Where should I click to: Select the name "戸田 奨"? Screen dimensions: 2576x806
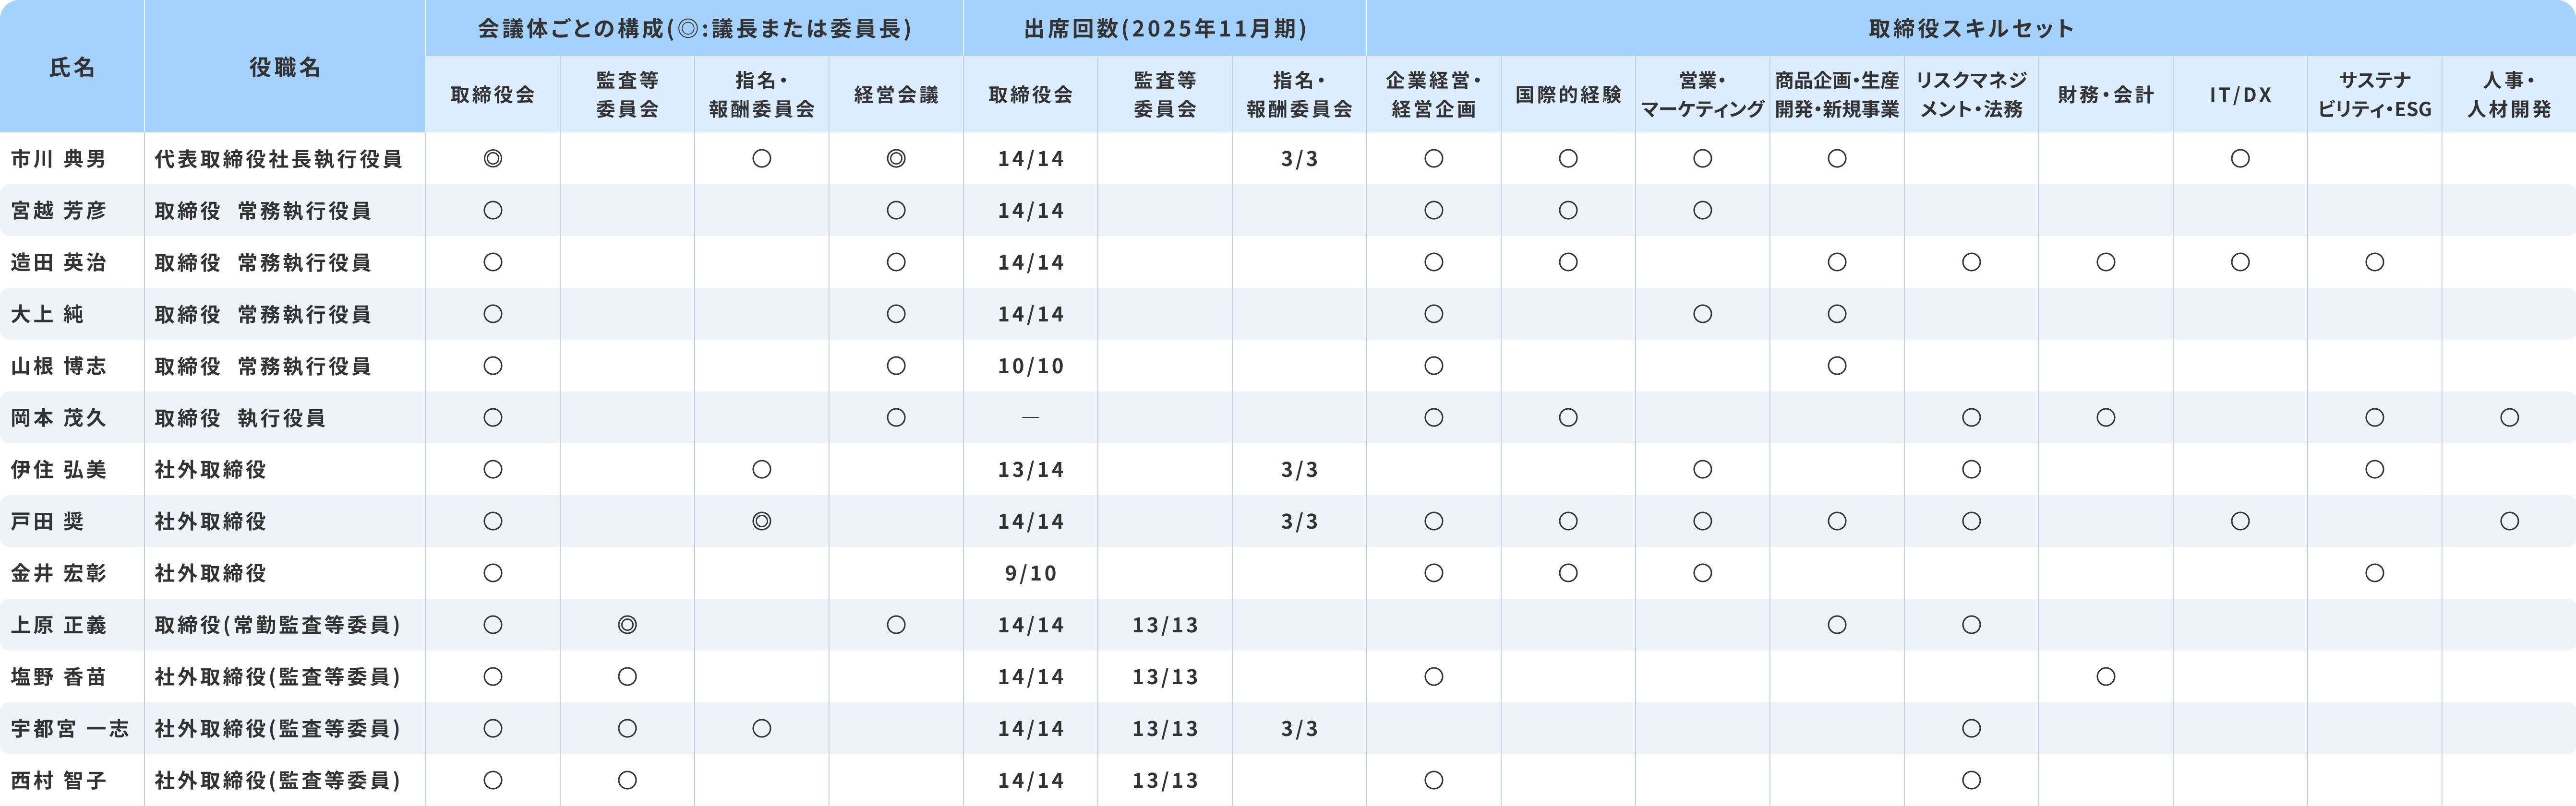coord(47,522)
